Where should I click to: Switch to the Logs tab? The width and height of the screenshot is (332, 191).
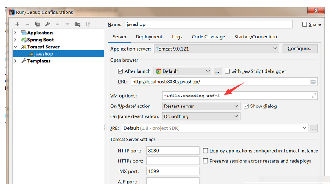[x=177, y=37]
